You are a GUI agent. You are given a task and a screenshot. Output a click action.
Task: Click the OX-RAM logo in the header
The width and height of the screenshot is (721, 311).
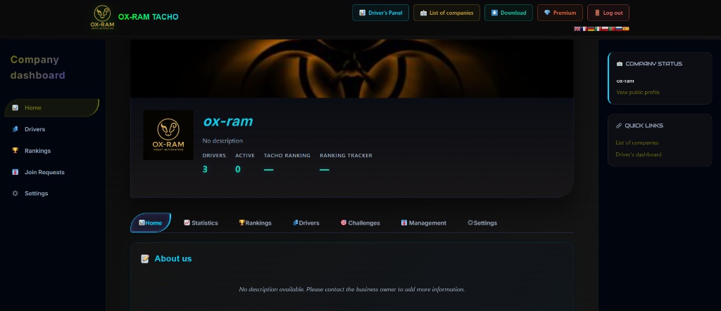(102, 18)
